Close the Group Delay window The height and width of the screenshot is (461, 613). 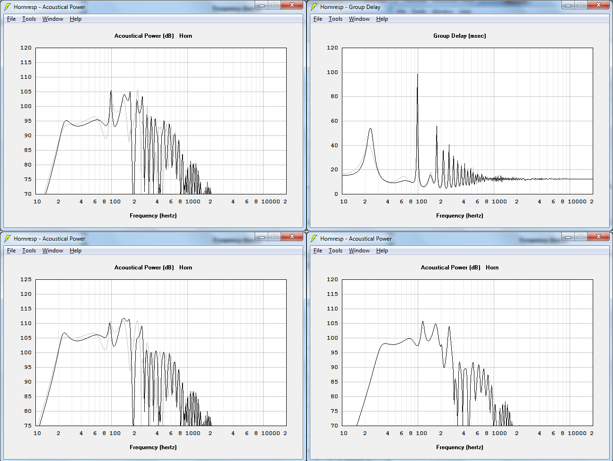pyautogui.click(x=598, y=5)
